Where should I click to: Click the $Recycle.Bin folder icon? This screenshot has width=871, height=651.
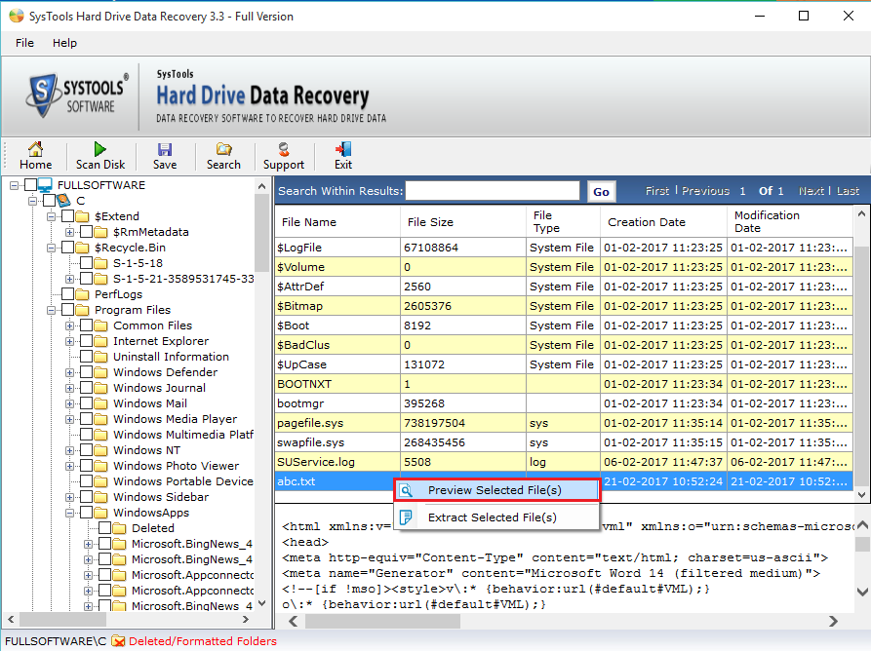(x=82, y=248)
